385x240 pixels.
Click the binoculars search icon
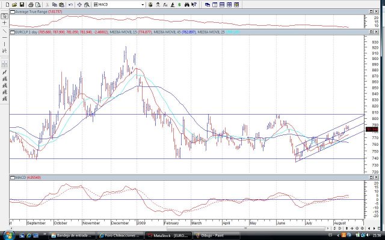point(187,4)
